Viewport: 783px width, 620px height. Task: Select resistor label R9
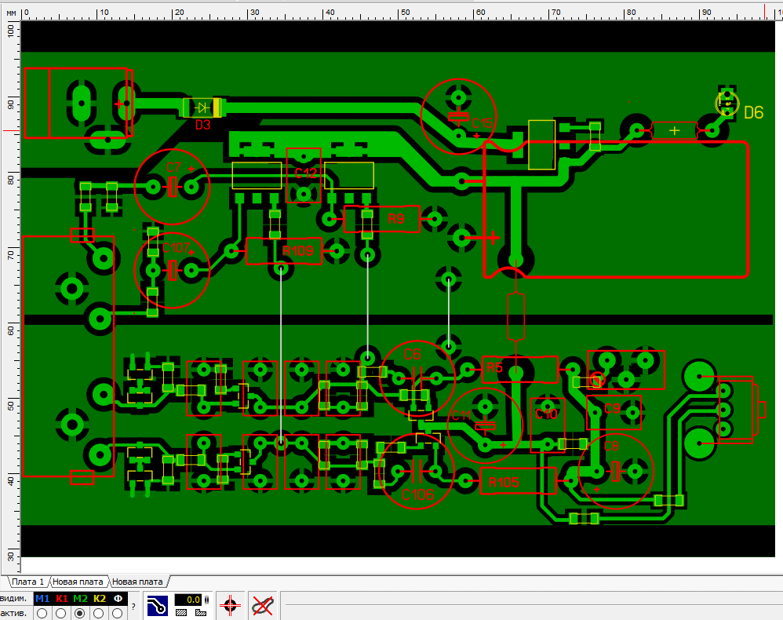pyautogui.click(x=396, y=219)
